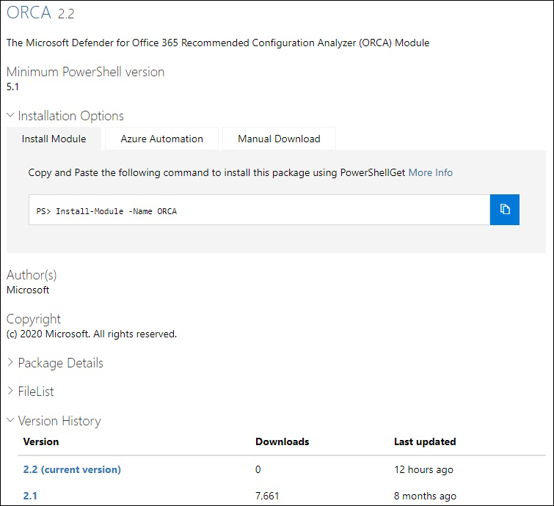Click the 0 downloads value for version 2.2
554x506 pixels.
(258, 469)
